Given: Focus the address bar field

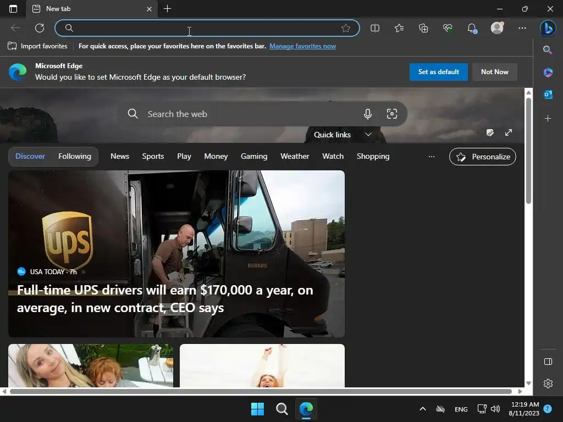Looking at the screenshot, I should coord(207,28).
